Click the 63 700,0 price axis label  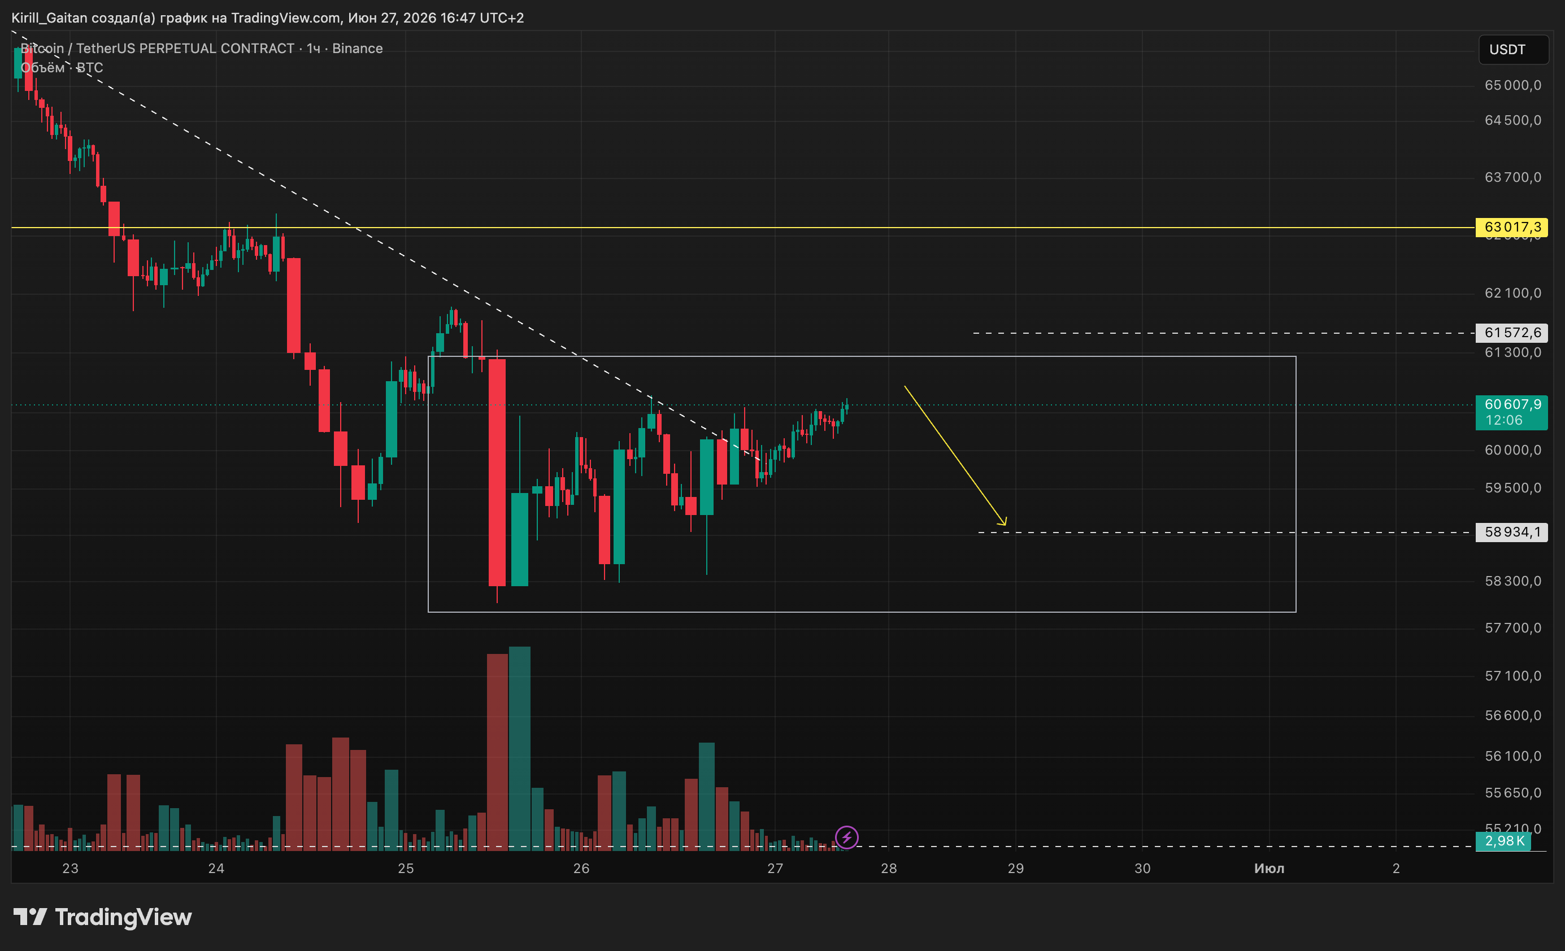tap(1513, 177)
